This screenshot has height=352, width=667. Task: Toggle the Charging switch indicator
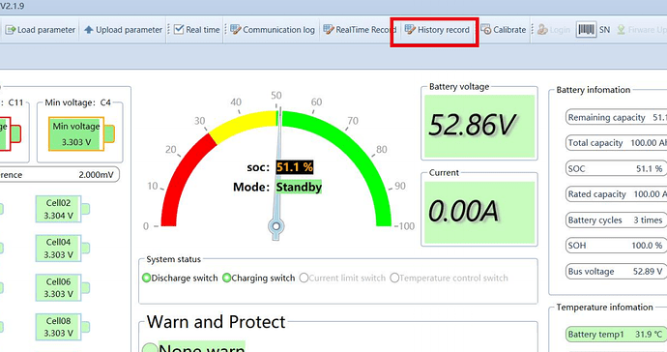[x=226, y=278]
